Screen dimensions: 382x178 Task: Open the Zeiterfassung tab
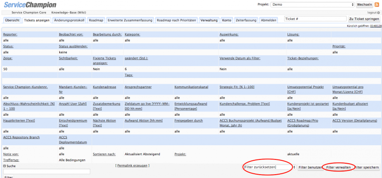pyautogui.click(x=246, y=20)
